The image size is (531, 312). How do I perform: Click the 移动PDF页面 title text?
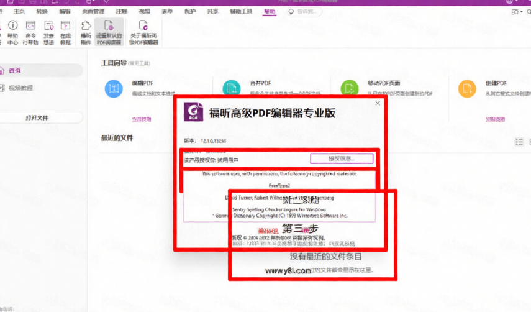pos(384,83)
